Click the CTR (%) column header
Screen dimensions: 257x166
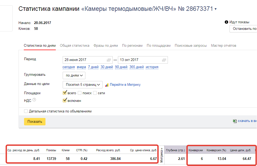(x=82, y=150)
